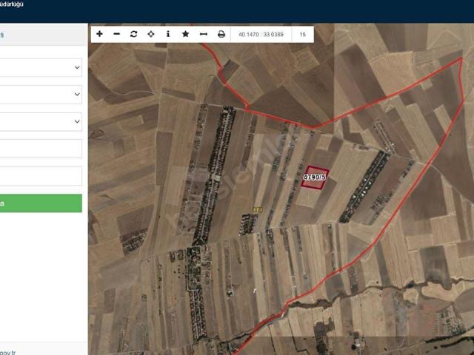Select the highlighted parcel labeled 4790/5

315,177
